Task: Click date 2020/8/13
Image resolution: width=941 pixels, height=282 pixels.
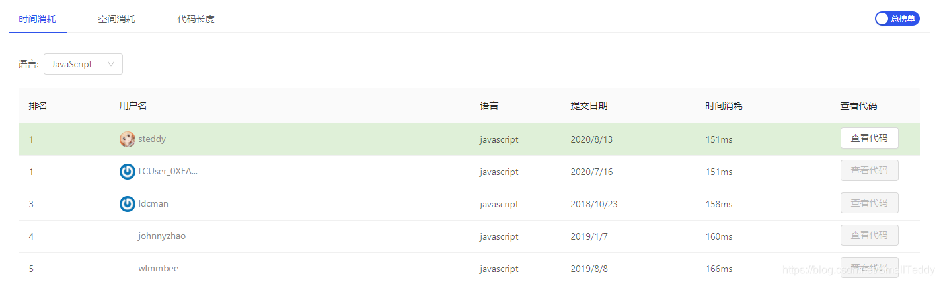Action: tap(591, 140)
